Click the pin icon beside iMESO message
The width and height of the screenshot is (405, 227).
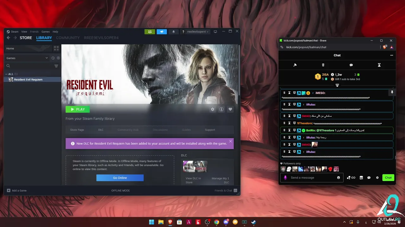click(x=392, y=92)
